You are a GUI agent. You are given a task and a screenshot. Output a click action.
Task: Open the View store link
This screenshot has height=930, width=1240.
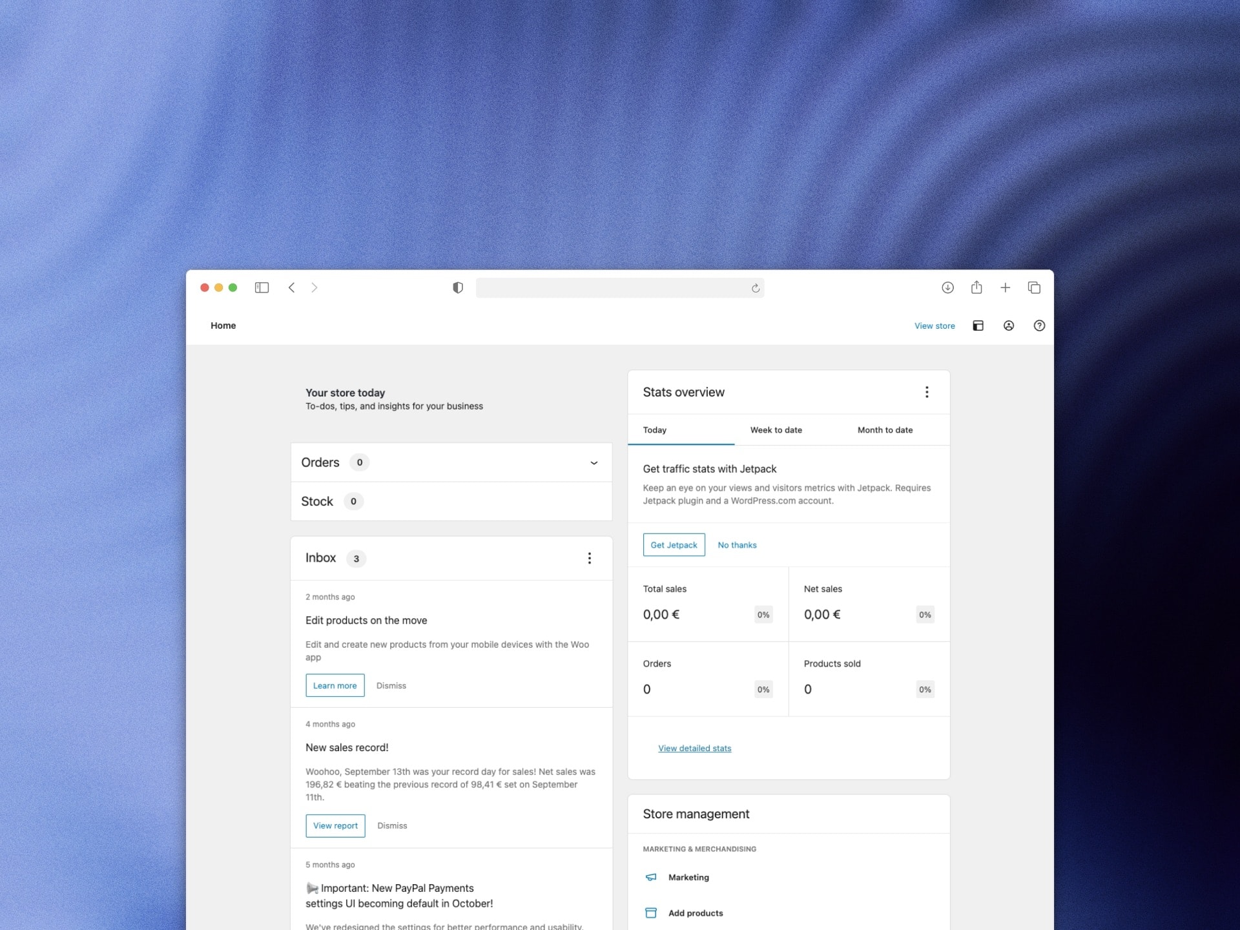pyautogui.click(x=934, y=325)
